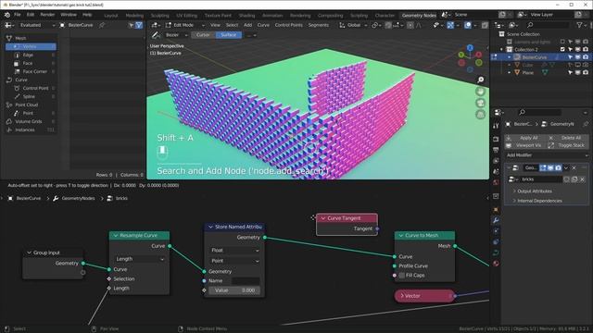The height and width of the screenshot is (333, 593).
Task: Click the pin icon next to BezierCurve in spreadsheet
Action: [102, 25]
